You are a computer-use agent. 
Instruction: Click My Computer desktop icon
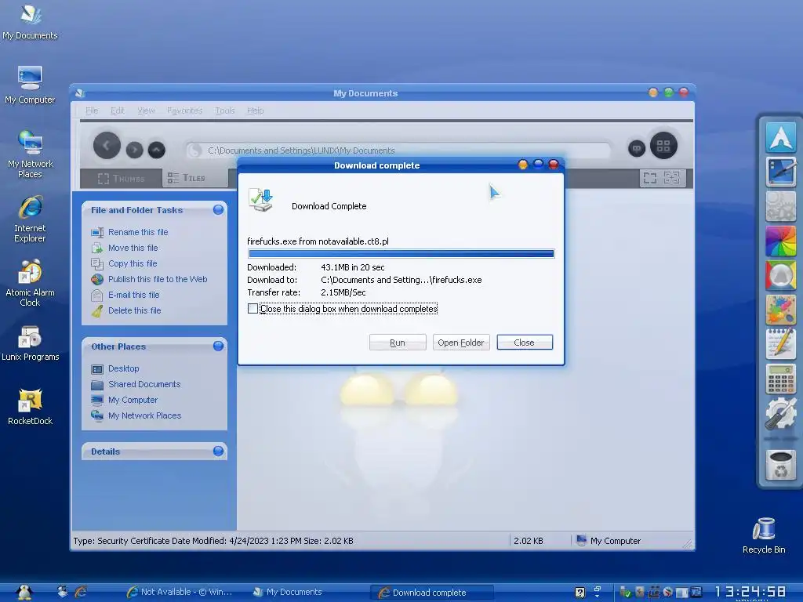coord(31,85)
